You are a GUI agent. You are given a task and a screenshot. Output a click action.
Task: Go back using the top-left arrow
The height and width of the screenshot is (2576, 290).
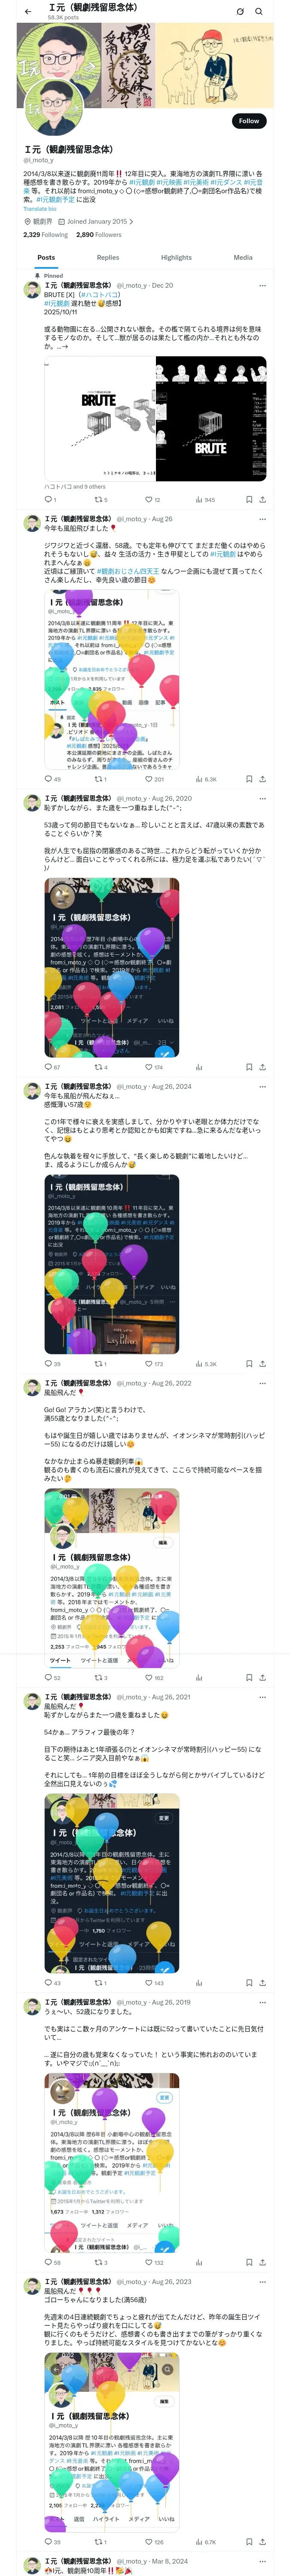(x=28, y=12)
